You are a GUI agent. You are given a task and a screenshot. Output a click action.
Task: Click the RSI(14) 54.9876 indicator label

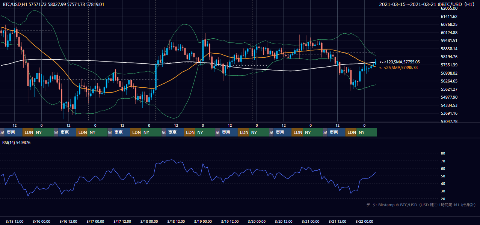pos(17,142)
